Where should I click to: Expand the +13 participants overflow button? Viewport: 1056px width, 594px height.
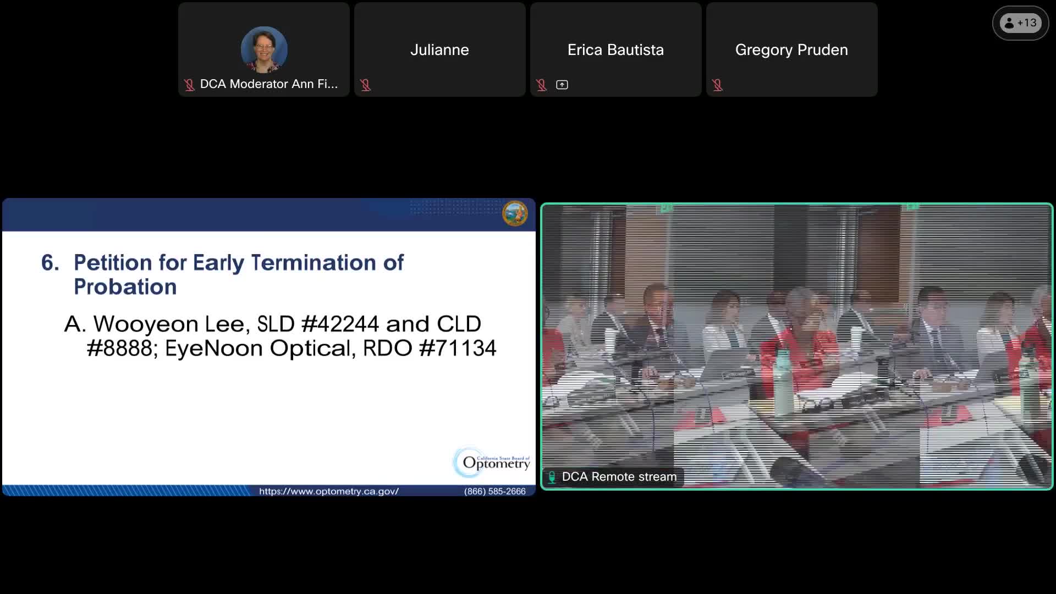tap(1020, 23)
